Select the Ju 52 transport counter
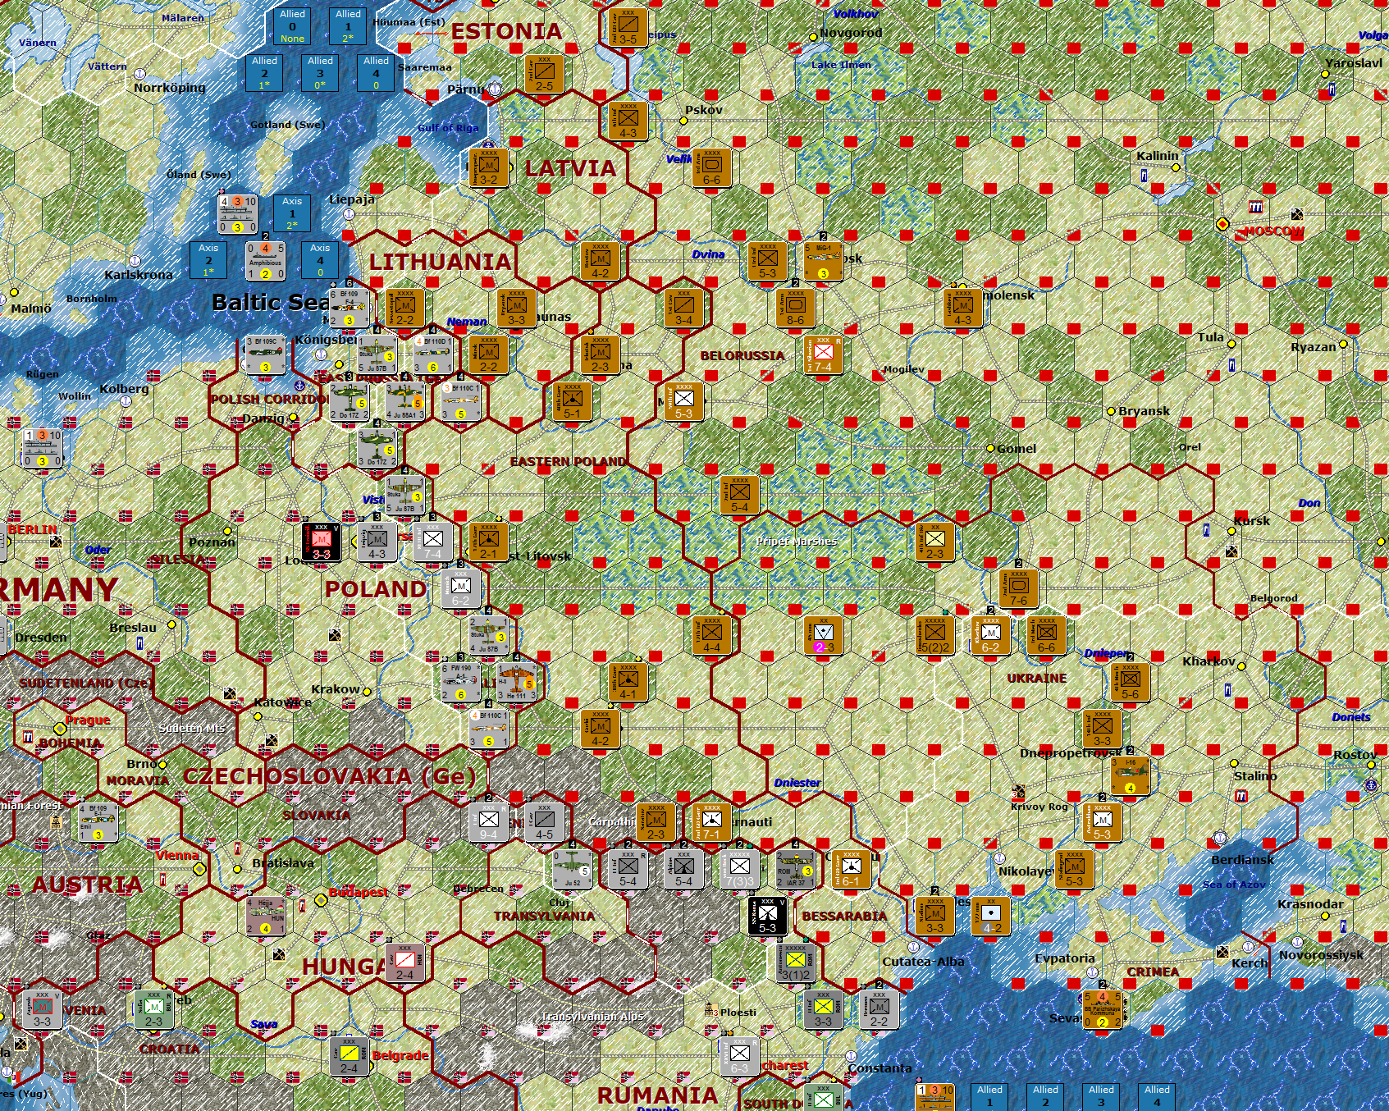Viewport: 1389px width, 1111px height. coord(572,869)
